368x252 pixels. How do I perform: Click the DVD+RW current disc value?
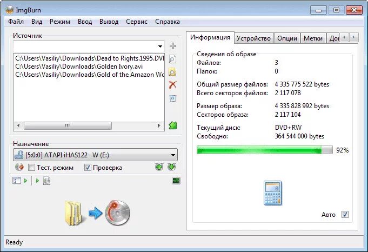pyautogui.click(x=288, y=128)
